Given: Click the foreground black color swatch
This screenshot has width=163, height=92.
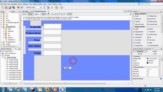Looking at the screenshot, I should tap(147, 63).
